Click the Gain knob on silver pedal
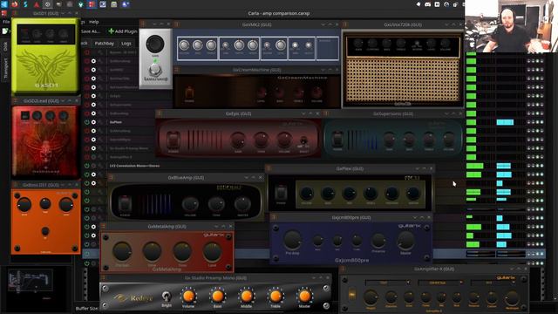The height and width of the screenshot is (314, 558). click(x=155, y=44)
